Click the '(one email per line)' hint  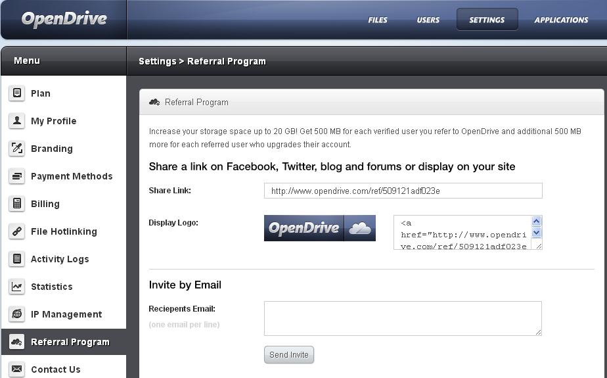pyautogui.click(x=184, y=325)
